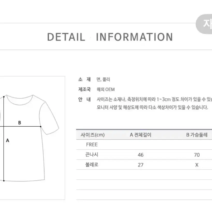The image size is (212, 212).
Task: Click the value 46 in the table
Action: coord(141,155)
